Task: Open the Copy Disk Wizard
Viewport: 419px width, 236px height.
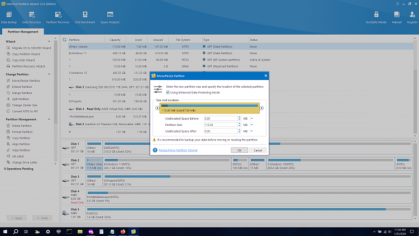Action: [21, 60]
